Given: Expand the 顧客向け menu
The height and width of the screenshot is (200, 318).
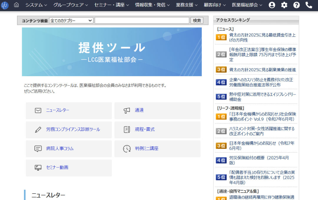Looking at the screenshot, I should click(215, 5).
